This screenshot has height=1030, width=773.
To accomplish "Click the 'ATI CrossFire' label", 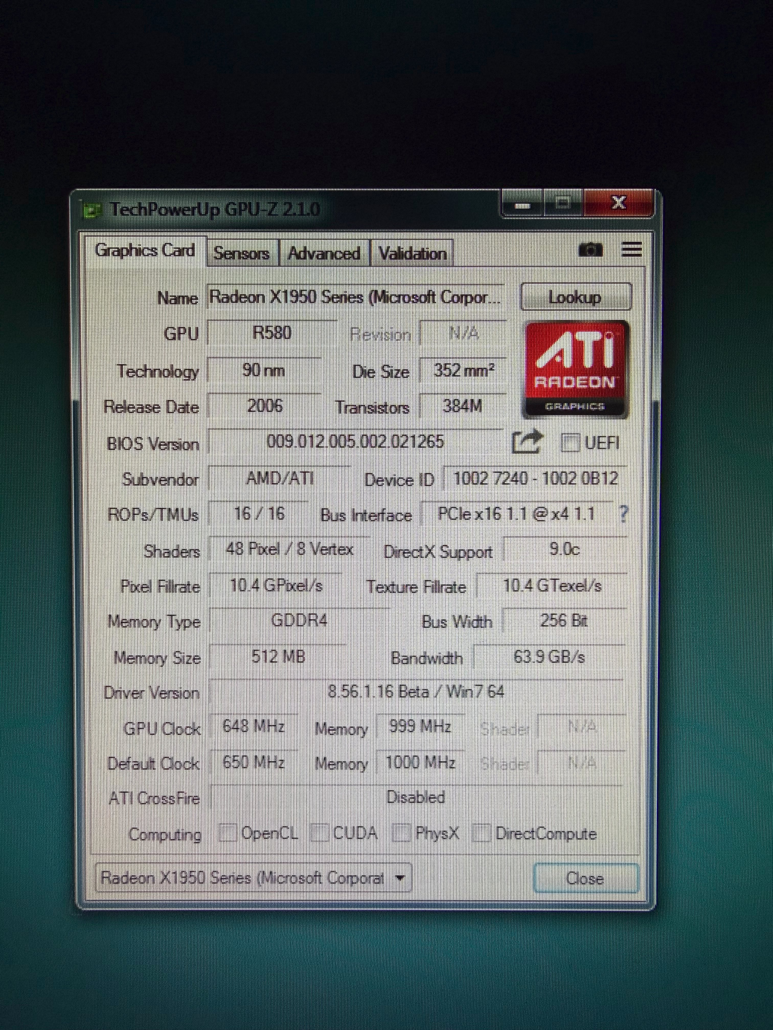I will pos(154,798).
